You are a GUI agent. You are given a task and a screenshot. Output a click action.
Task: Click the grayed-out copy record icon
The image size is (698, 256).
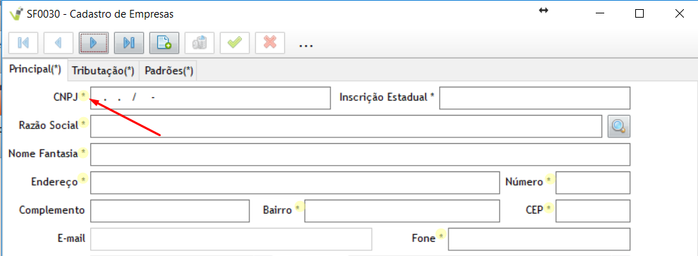point(200,43)
